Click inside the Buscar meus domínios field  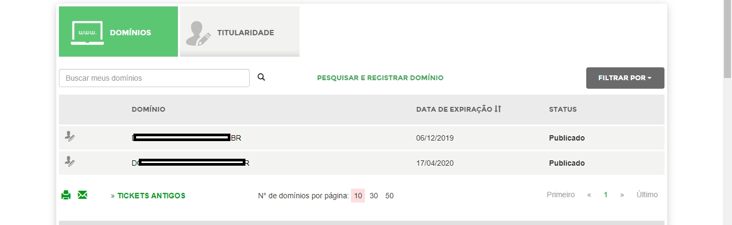click(154, 78)
